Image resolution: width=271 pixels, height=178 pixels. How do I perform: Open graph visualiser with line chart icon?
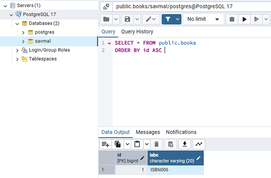[199, 144]
